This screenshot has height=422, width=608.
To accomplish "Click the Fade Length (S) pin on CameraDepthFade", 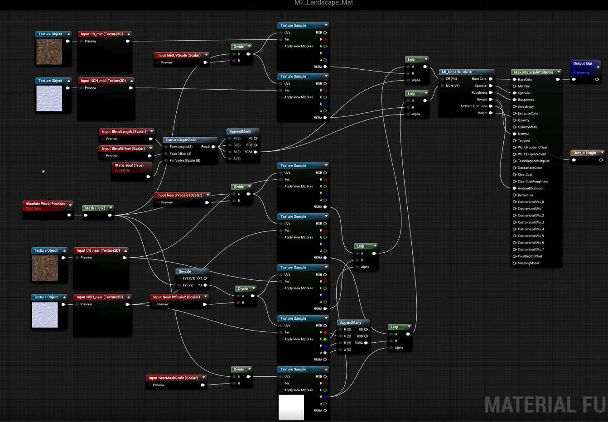I will click(166, 147).
